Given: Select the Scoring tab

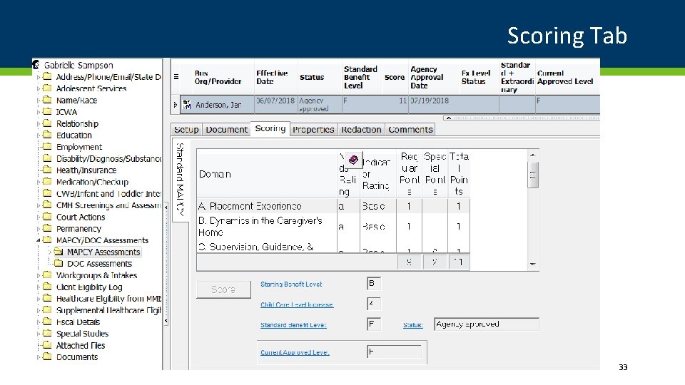Looking at the screenshot, I should [270, 129].
